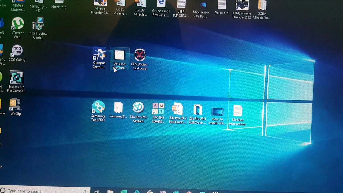Select the XTM_Miracle Thunder 2.82 icon
This screenshot has height=193, width=343.
tap(242, 10)
